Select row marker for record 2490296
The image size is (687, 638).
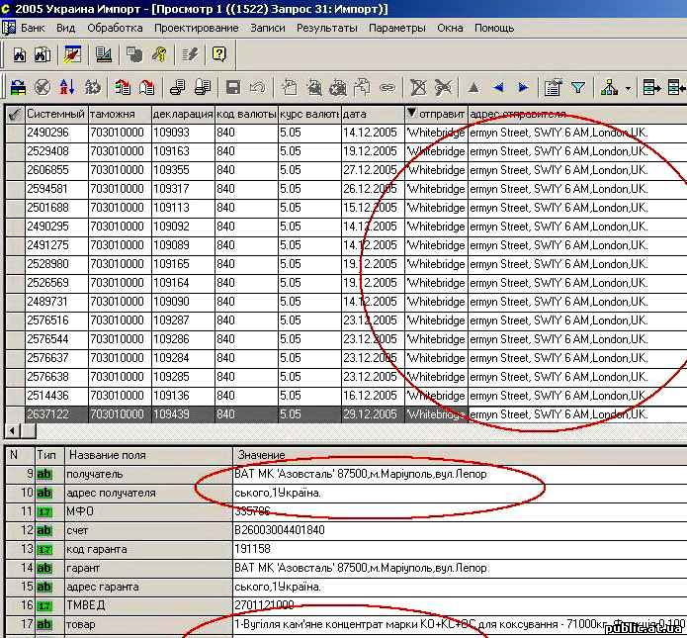point(14,133)
